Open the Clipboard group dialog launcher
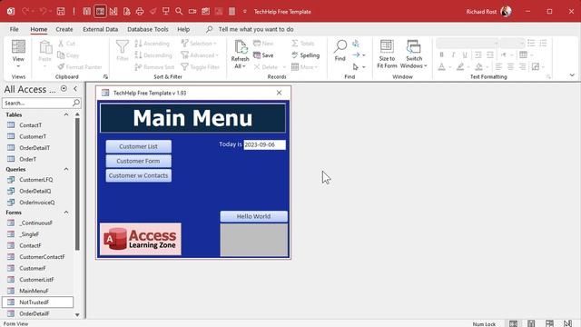The height and width of the screenshot is (327, 581). (105, 76)
